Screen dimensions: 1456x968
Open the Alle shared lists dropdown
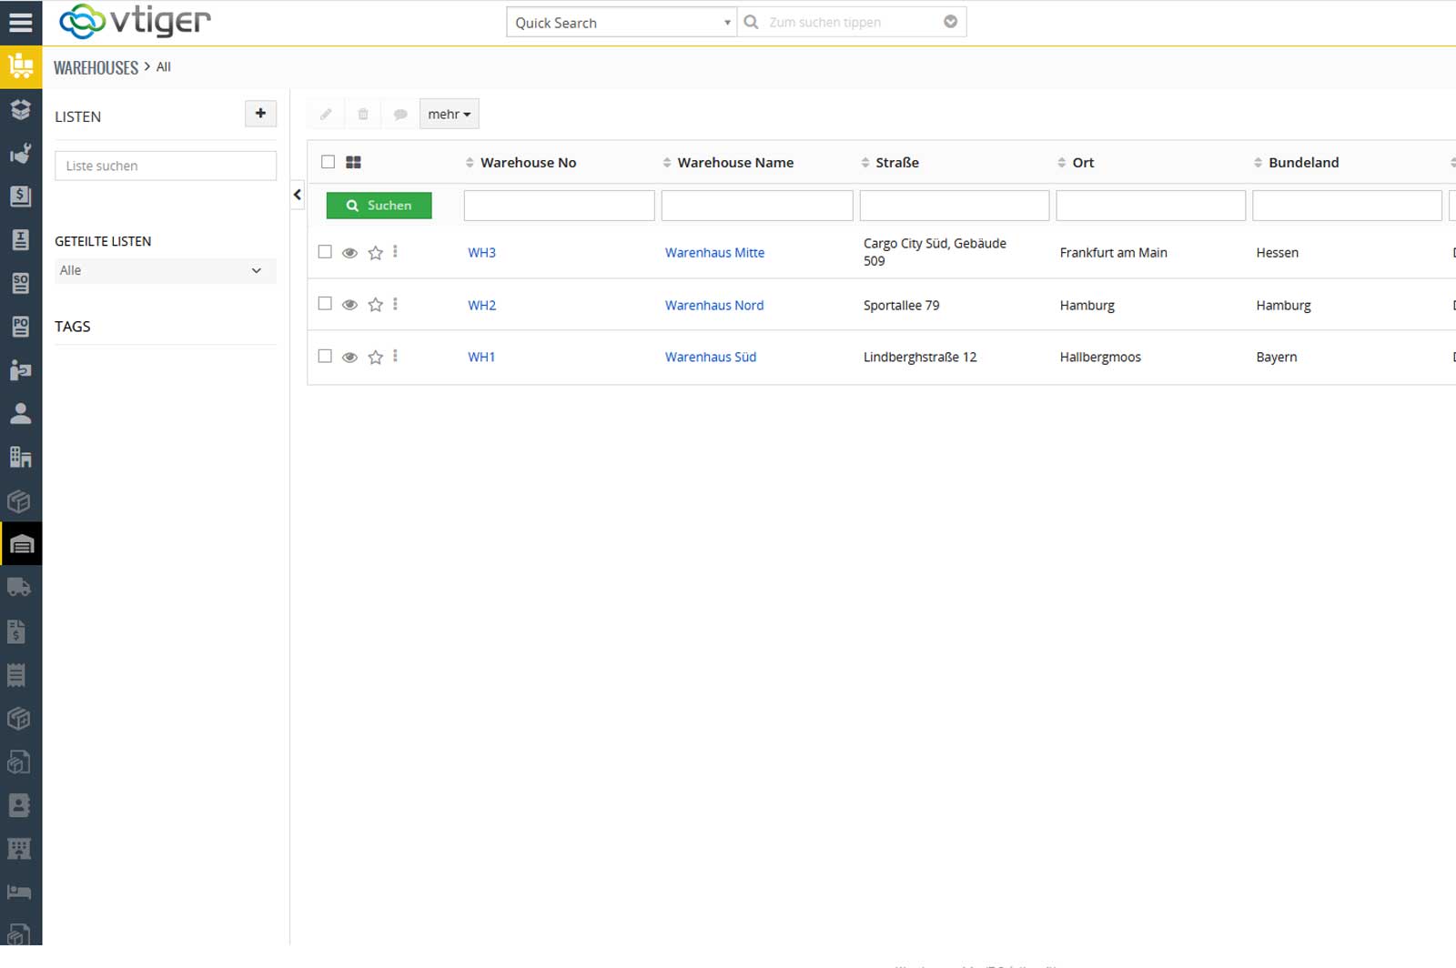pos(165,270)
